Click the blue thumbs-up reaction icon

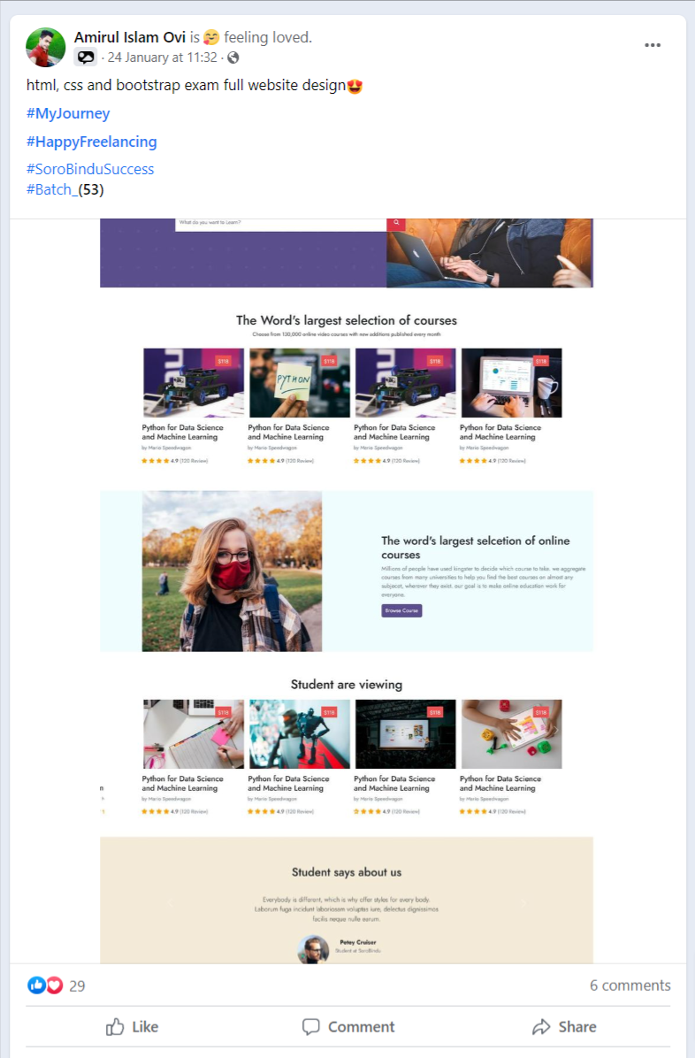coord(36,985)
